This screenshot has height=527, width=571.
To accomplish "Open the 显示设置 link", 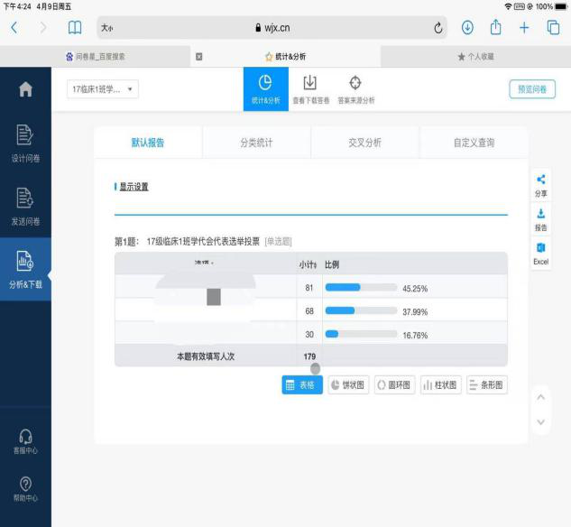I will tap(134, 187).
